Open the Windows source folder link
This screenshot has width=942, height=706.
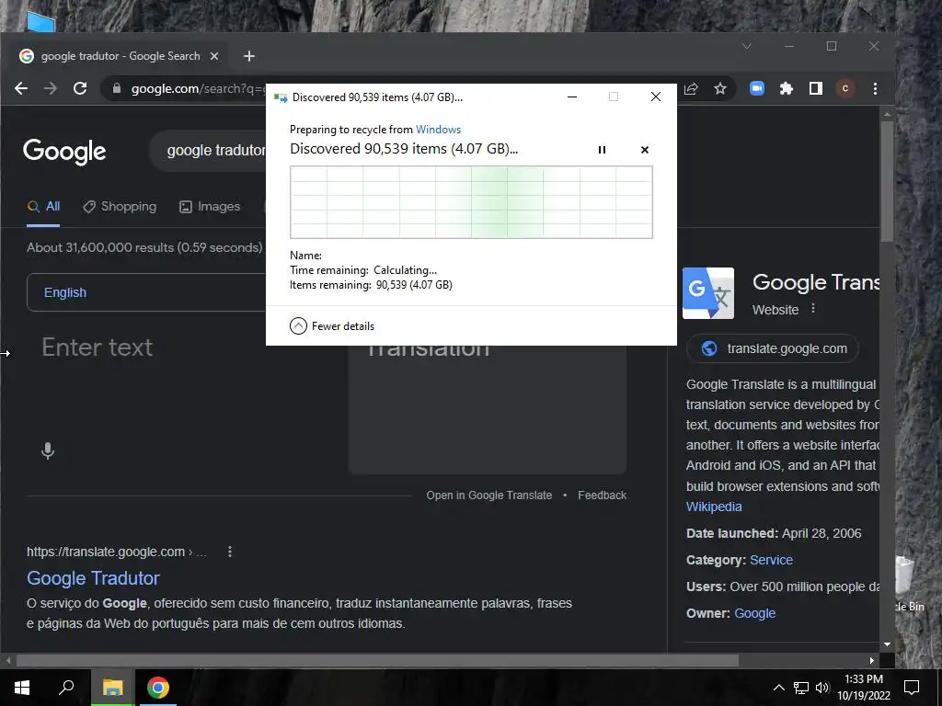438,130
